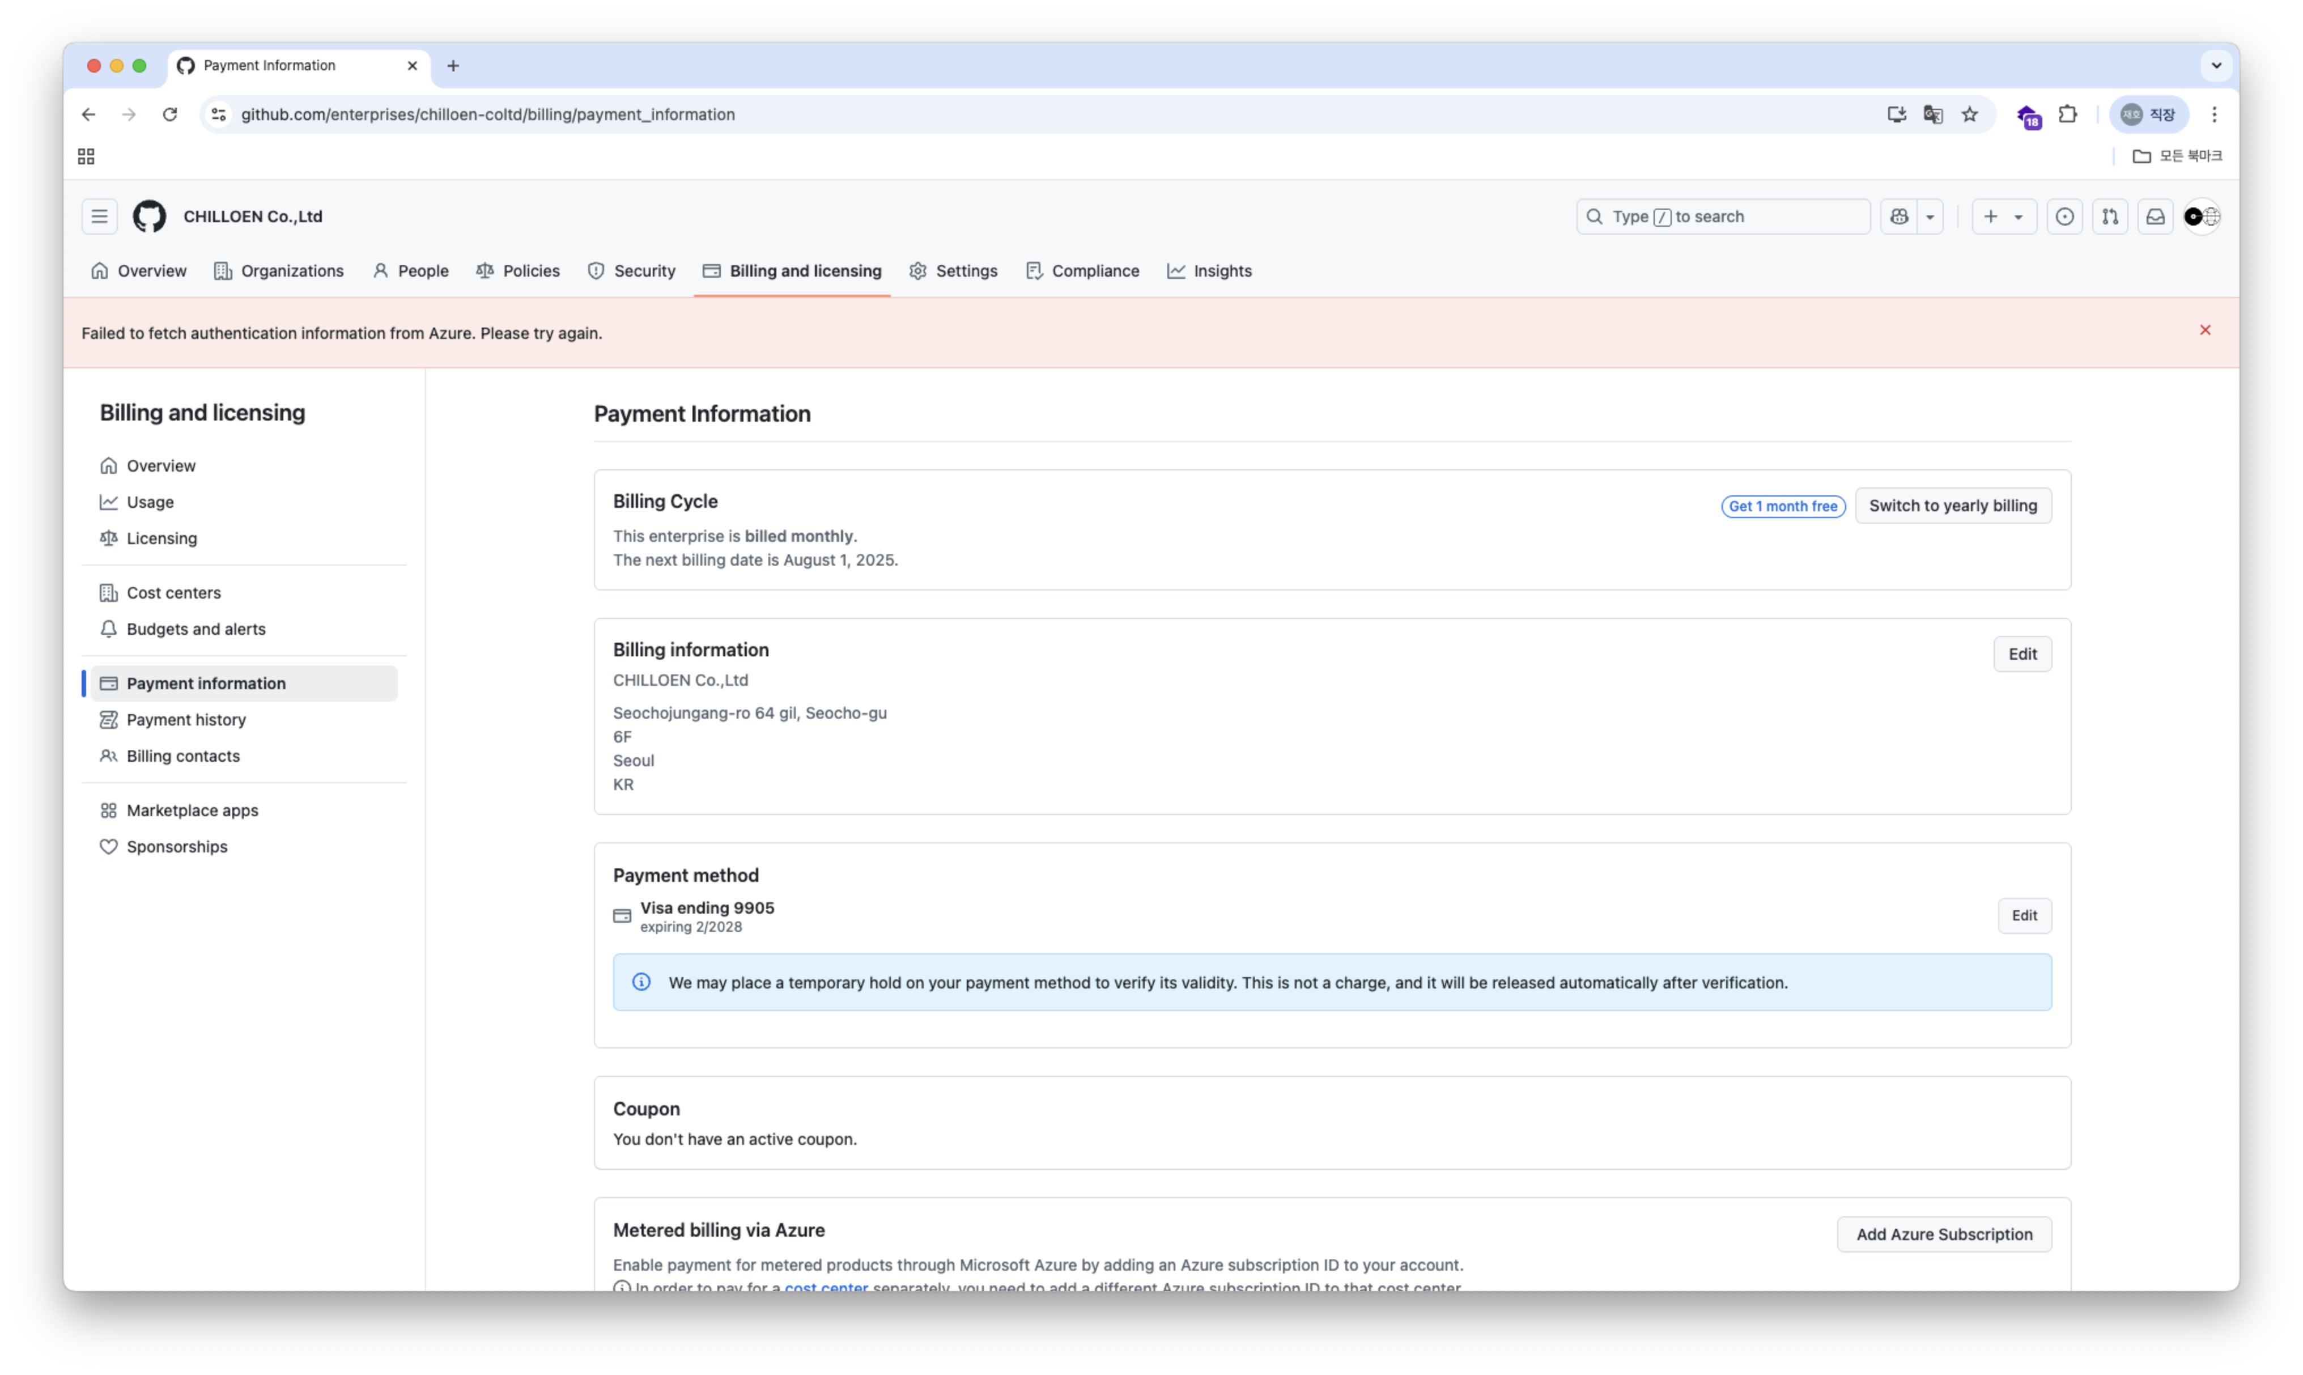The width and height of the screenshot is (2303, 1375).
Task: Switch to the Security tab
Action: click(632, 270)
